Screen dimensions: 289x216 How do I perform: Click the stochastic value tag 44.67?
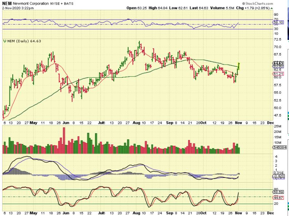pyautogui.click(x=278, y=198)
